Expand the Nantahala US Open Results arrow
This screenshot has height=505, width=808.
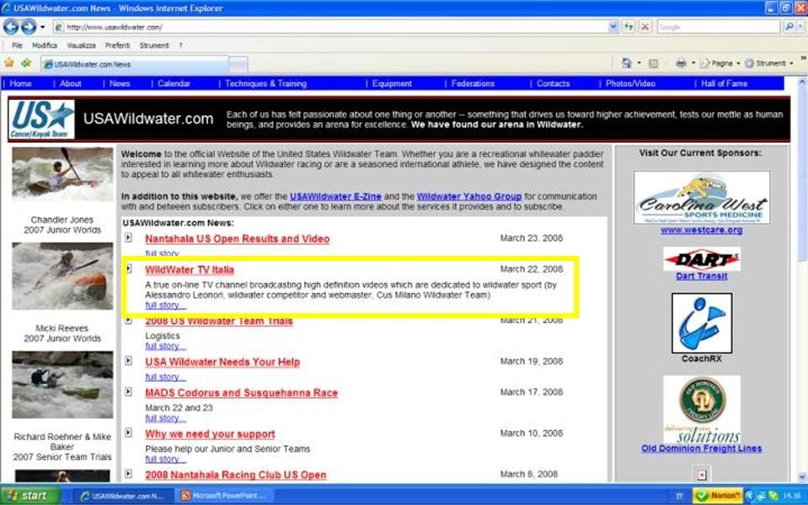pos(129,238)
